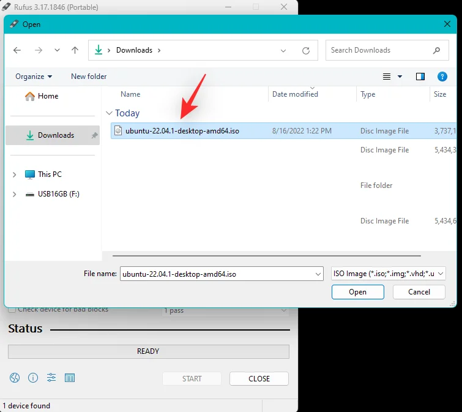
Task: Click the Cancel button
Action: (x=419, y=292)
